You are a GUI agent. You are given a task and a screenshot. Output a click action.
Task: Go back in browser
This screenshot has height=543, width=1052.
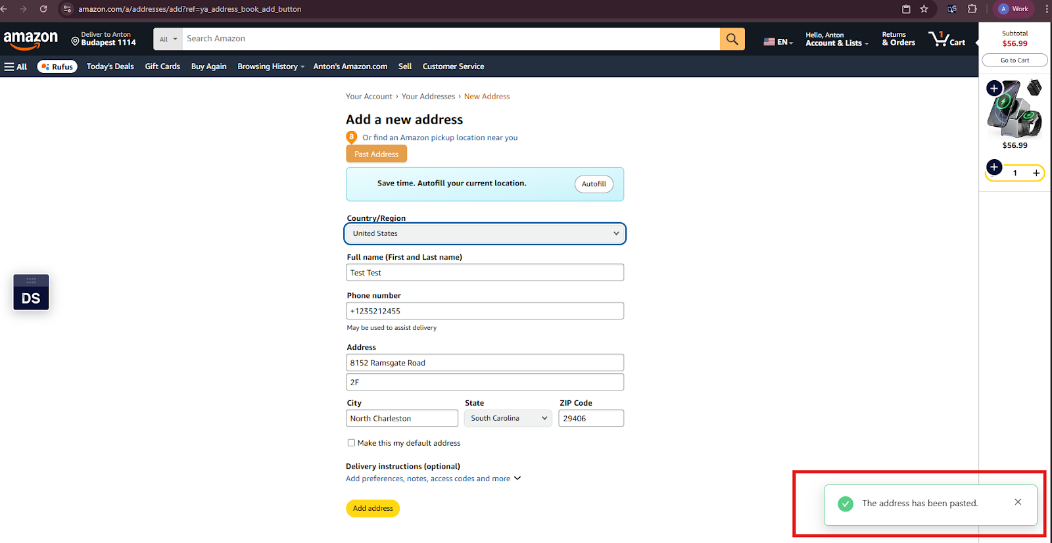4,9
